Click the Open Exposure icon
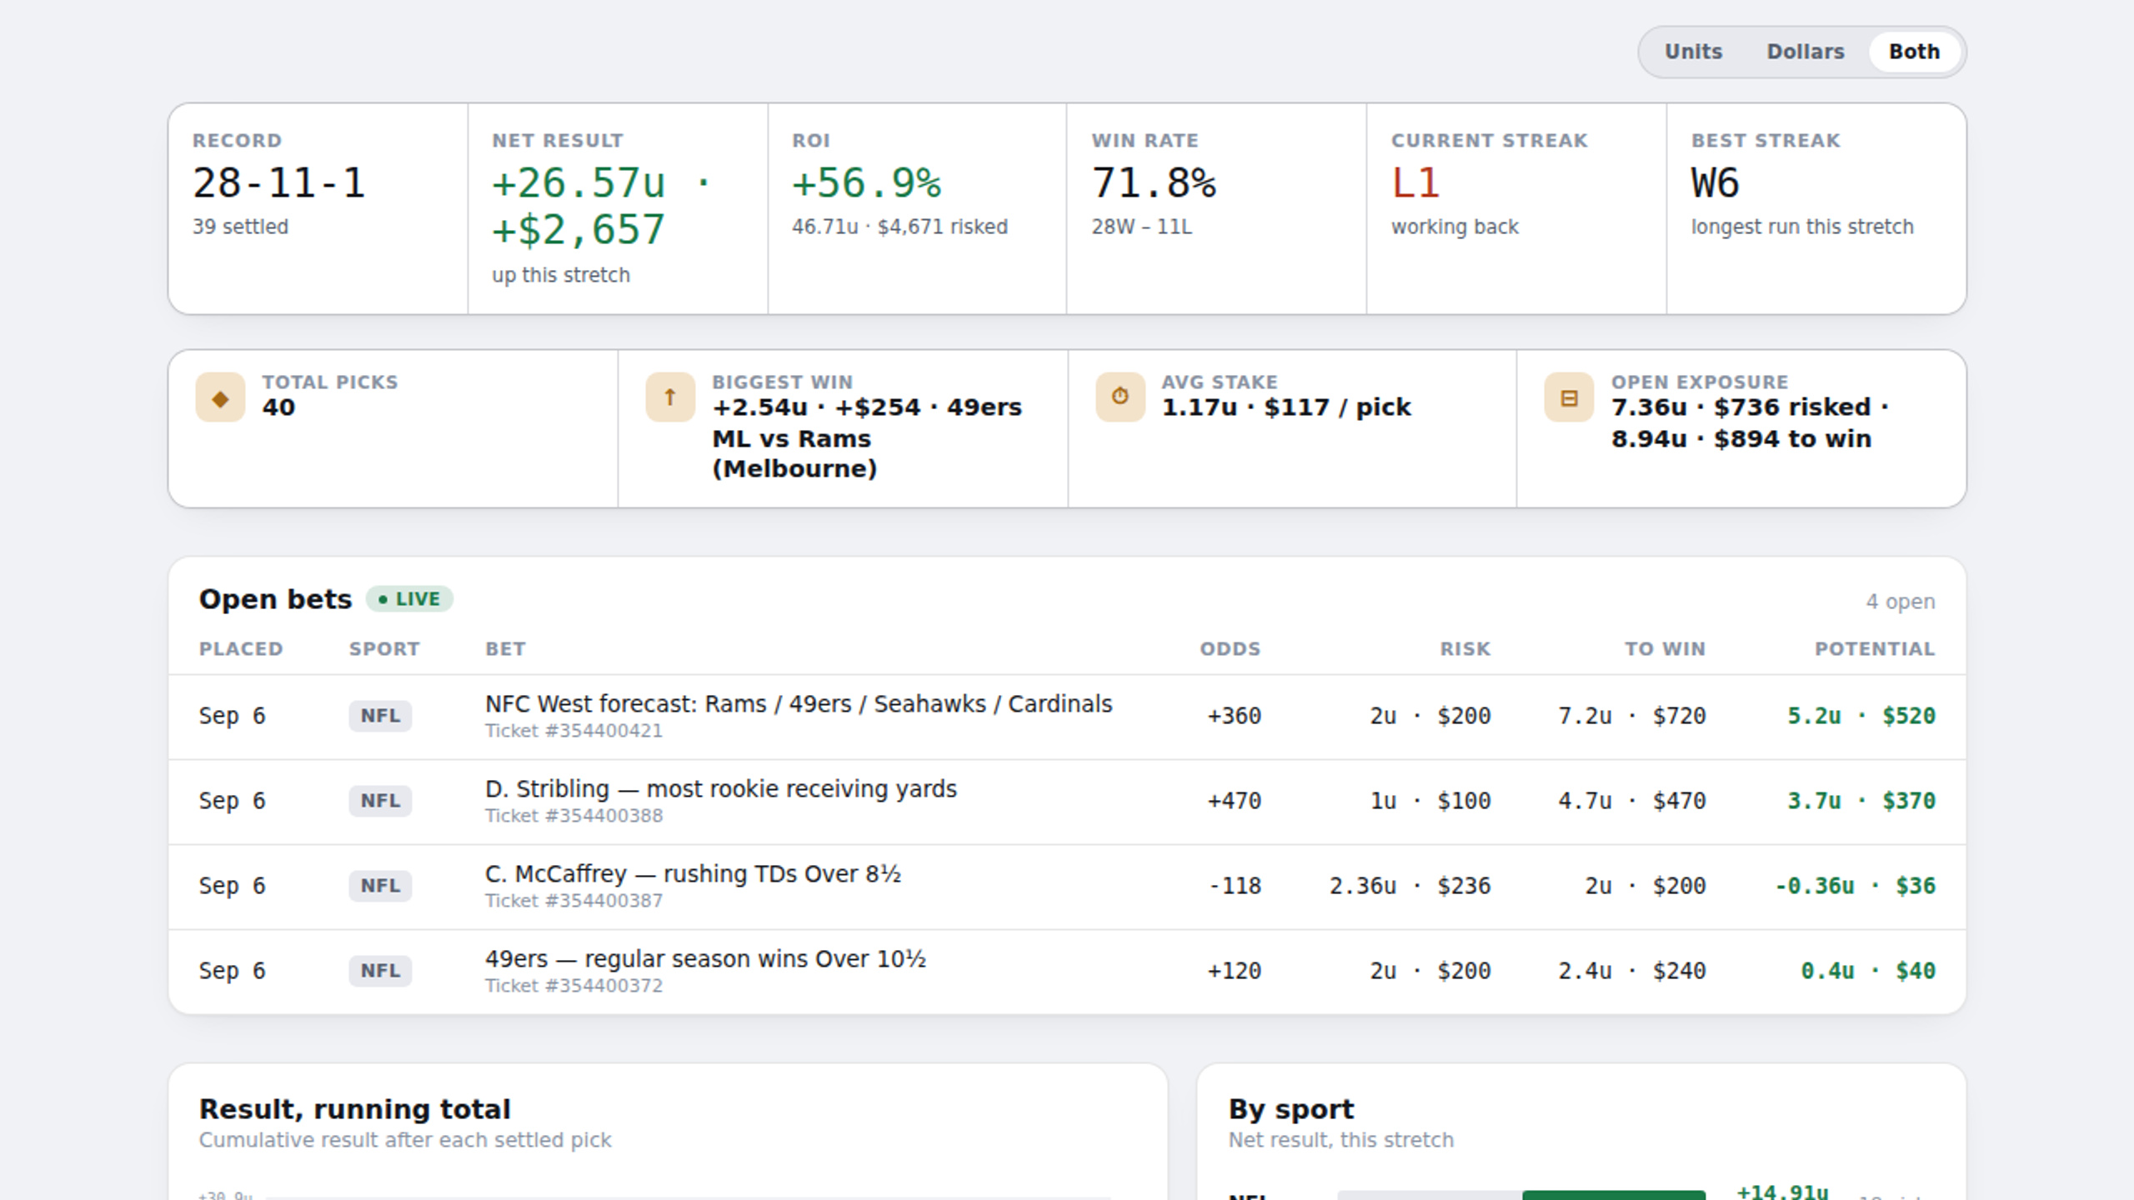 [1569, 397]
